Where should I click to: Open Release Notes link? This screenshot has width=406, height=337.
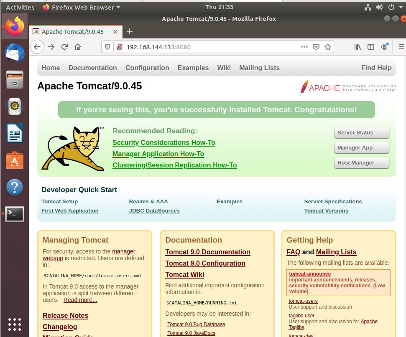pos(65,316)
